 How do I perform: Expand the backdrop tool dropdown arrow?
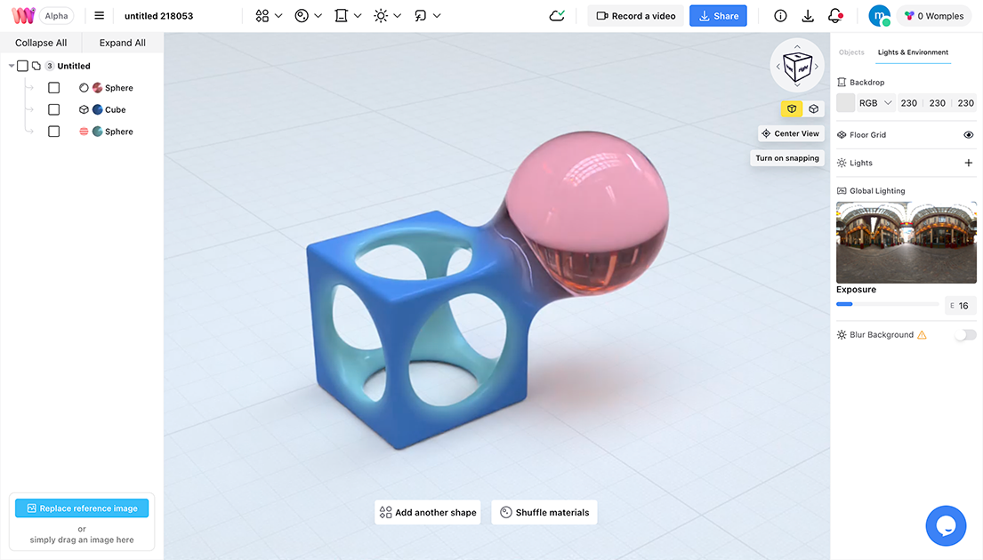point(358,16)
